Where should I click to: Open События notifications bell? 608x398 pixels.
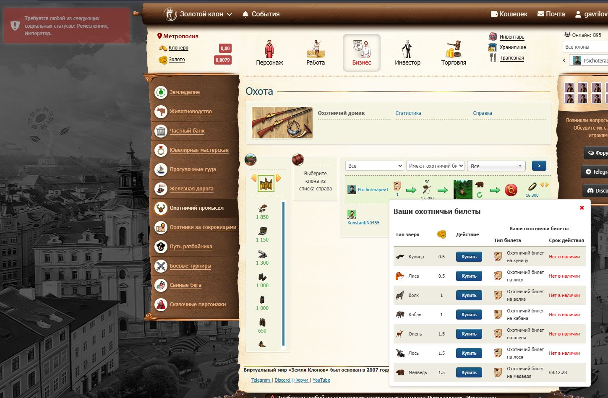point(245,14)
